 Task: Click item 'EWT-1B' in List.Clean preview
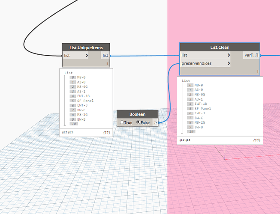click(201, 104)
